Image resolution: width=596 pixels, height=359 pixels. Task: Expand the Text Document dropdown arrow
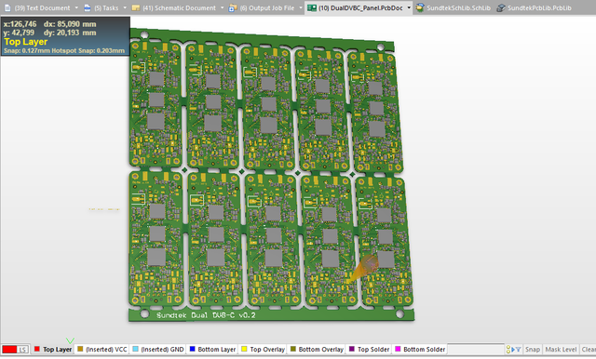tap(76, 7)
